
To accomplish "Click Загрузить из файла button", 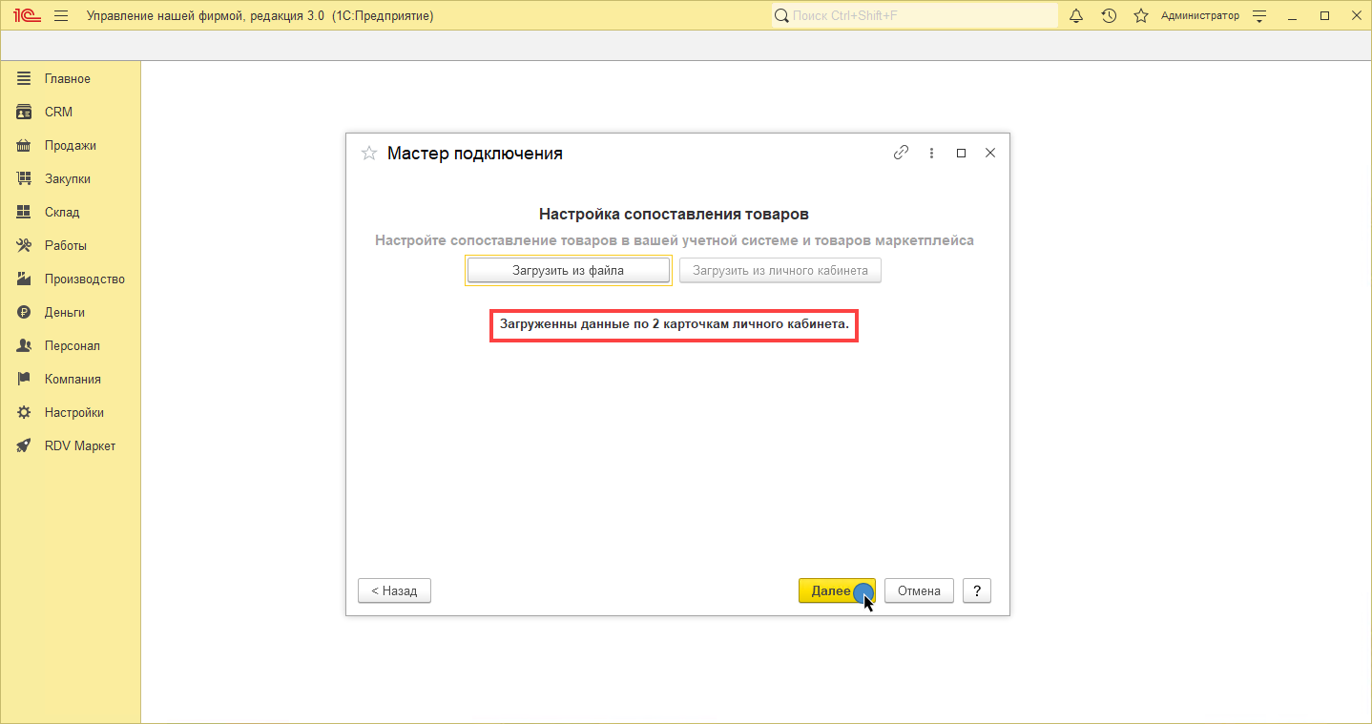I will point(569,271).
